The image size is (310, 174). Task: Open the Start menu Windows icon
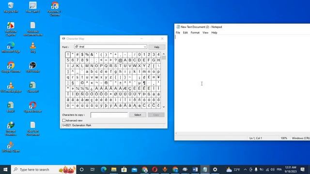coord(5,170)
